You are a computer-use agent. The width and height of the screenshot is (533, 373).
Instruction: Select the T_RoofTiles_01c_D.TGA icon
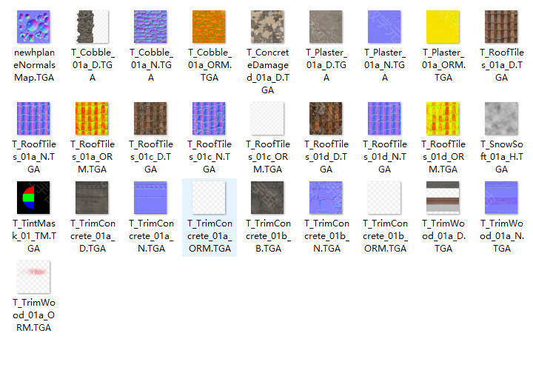point(150,118)
